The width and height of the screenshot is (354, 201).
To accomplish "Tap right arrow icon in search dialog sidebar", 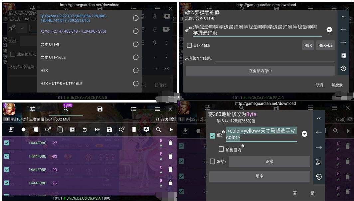I will click(x=343, y=43).
